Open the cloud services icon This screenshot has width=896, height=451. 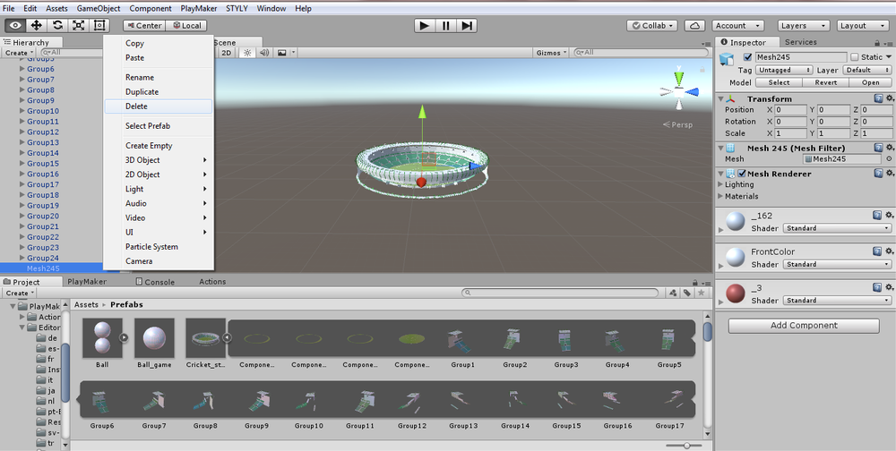(694, 26)
